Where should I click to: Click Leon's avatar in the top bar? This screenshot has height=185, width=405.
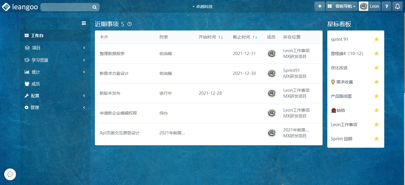tap(363, 6)
